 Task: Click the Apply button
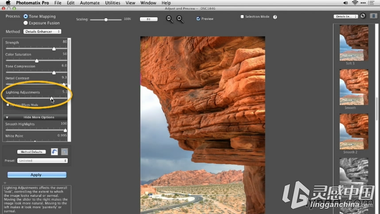tap(37, 175)
